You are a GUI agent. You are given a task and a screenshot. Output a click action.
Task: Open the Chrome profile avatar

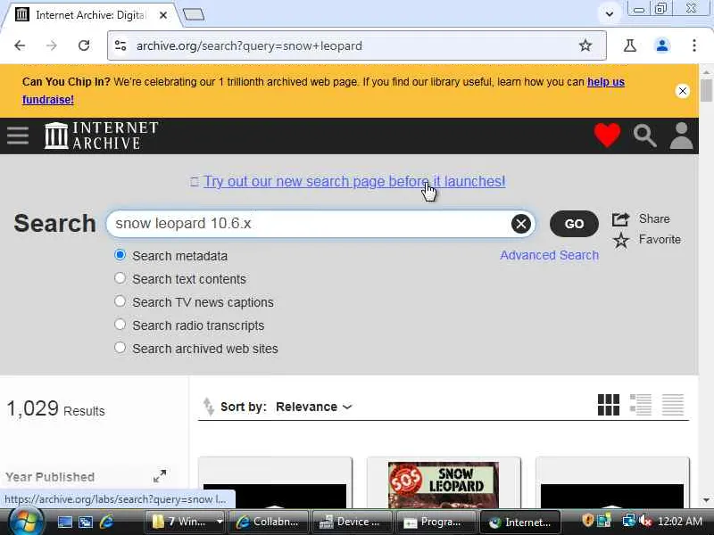[662, 45]
